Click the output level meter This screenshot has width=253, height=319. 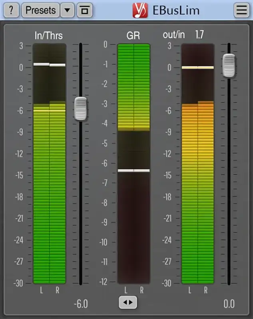tap(198, 163)
